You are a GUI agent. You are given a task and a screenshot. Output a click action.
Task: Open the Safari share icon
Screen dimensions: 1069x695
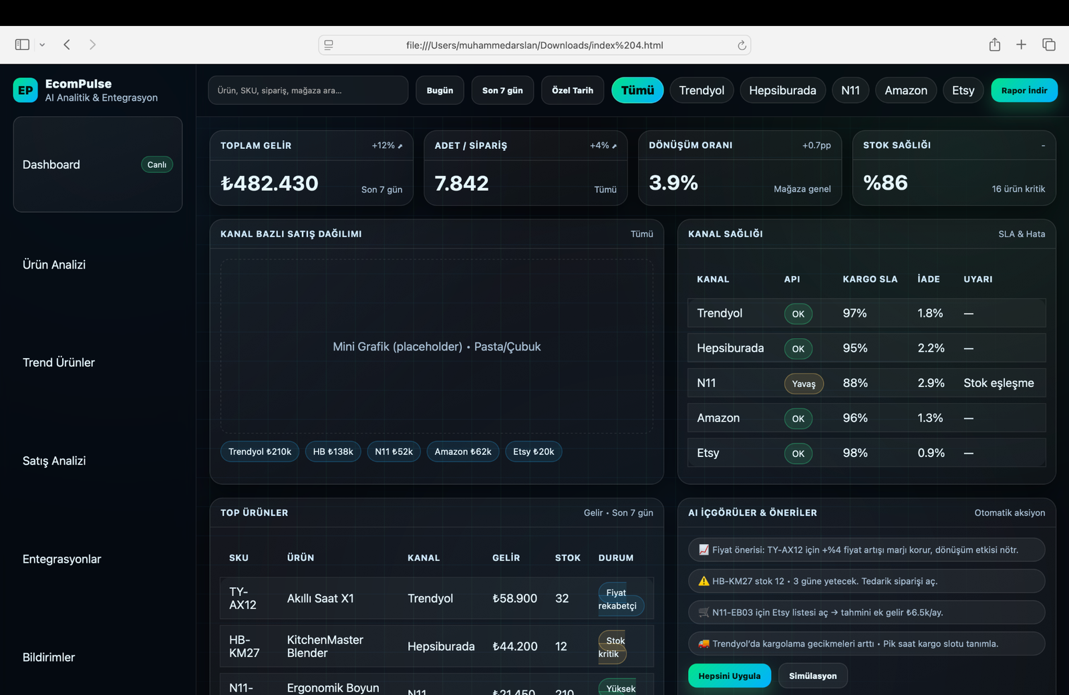994,45
